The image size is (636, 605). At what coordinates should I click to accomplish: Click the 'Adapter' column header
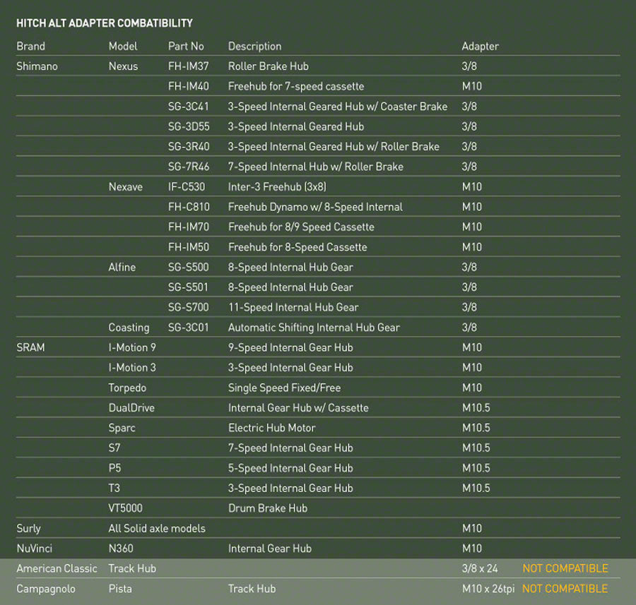coord(480,46)
